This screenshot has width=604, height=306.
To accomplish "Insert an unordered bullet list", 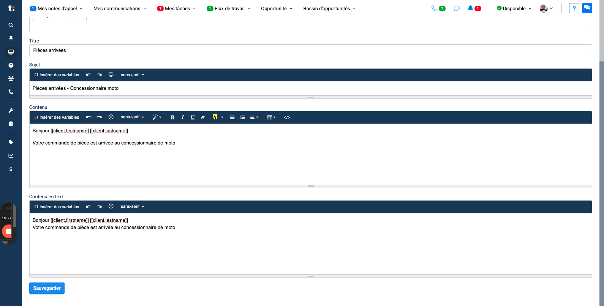I will pyautogui.click(x=232, y=118).
